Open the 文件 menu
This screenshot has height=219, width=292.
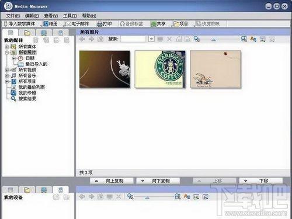13,16
